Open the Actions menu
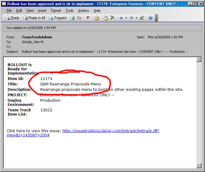 pos(83,11)
